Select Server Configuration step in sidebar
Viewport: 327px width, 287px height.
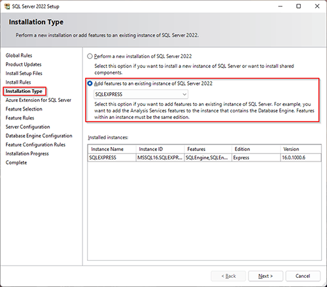pyautogui.click(x=27, y=127)
